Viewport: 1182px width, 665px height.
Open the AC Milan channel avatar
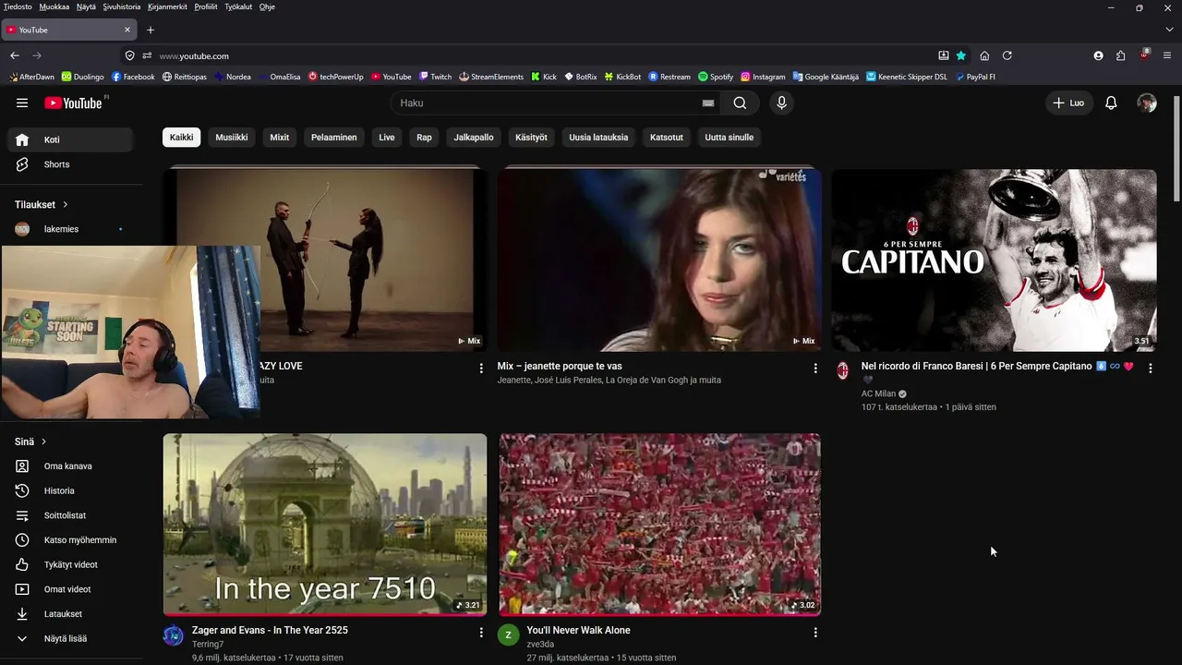pyautogui.click(x=842, y=370)
